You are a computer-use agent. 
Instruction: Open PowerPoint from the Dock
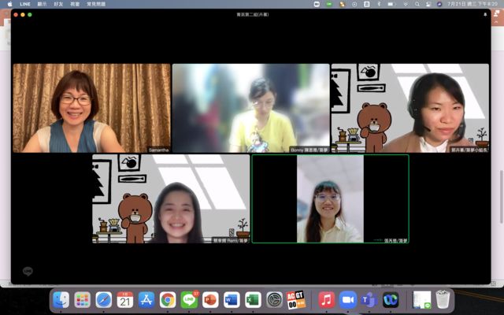click(210, 300)
